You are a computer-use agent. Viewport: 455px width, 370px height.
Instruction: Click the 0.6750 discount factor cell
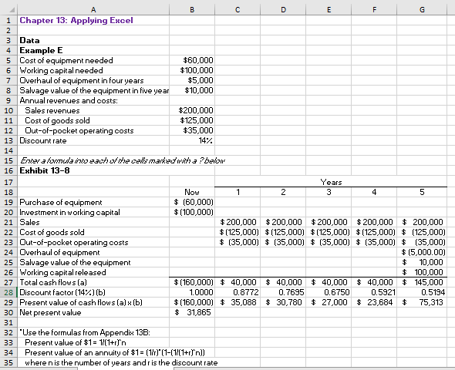pyautogui.click(x=329, y=292)
